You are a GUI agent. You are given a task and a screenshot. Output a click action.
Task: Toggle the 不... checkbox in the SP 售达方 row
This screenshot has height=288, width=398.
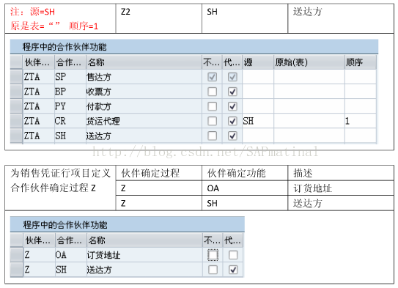pyautogui.click(x=213, y=77)
